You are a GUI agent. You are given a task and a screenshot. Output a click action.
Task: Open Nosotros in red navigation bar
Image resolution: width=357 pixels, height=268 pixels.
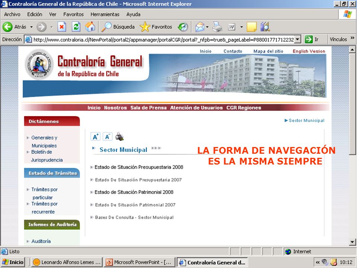(x=115, y=108)
